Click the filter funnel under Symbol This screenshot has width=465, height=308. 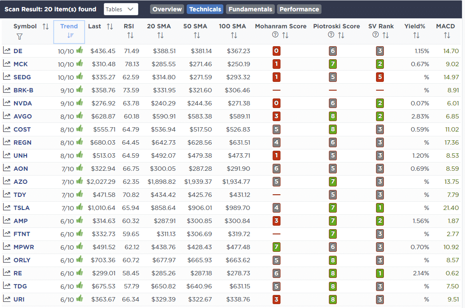point(19,37)
